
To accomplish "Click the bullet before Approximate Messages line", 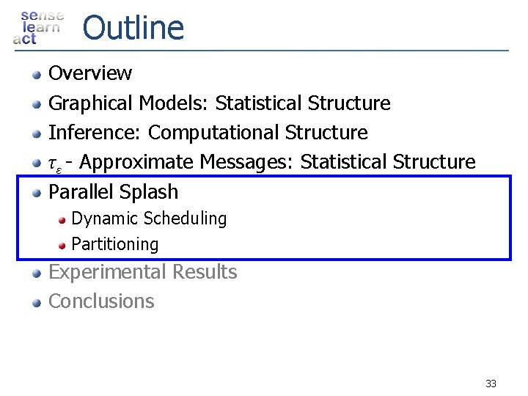I will [36, 163].
